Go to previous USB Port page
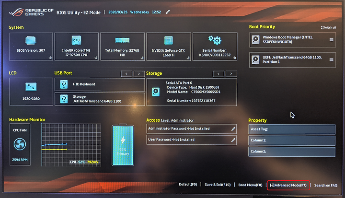 click(x=126, y=74)
